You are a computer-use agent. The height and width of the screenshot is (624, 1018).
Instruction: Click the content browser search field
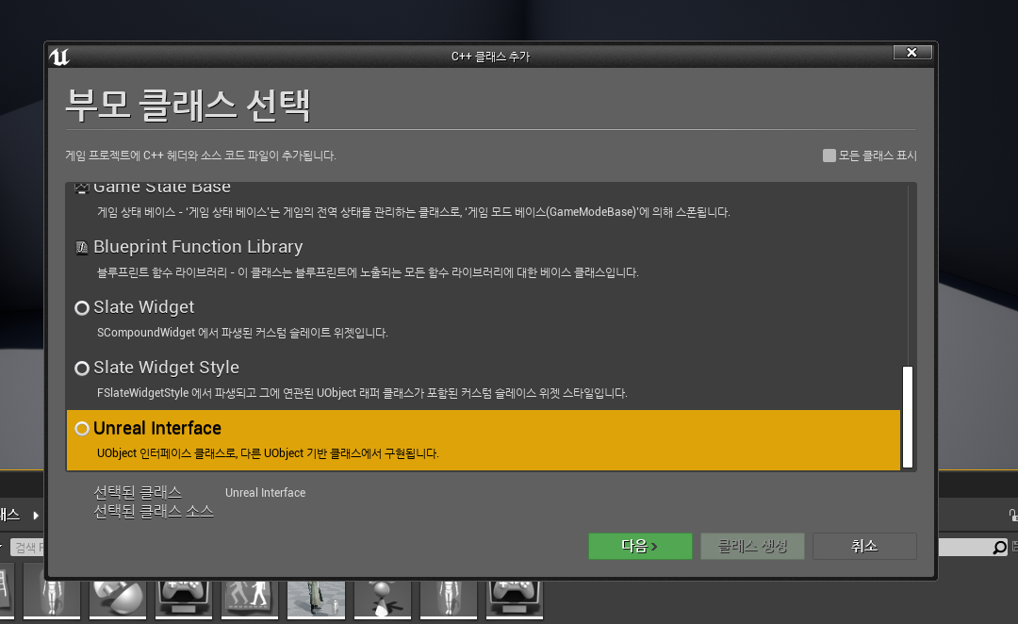(x=27, y=548)
